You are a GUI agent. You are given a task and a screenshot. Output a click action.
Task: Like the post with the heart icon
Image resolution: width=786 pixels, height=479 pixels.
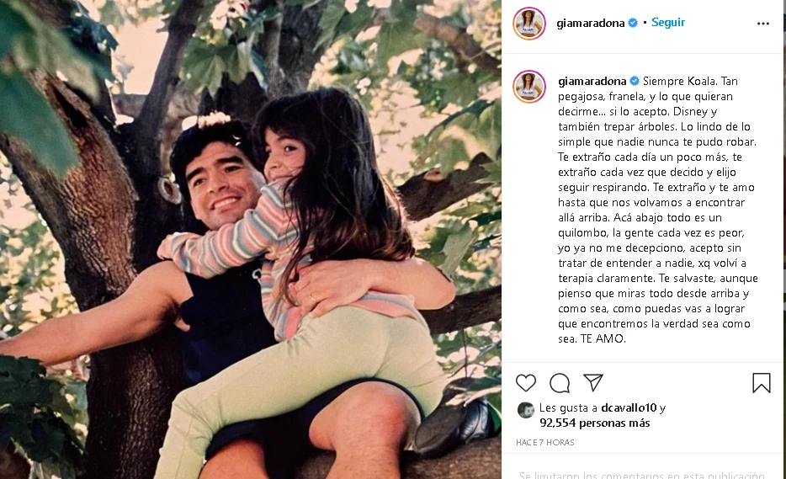point(526,383)
